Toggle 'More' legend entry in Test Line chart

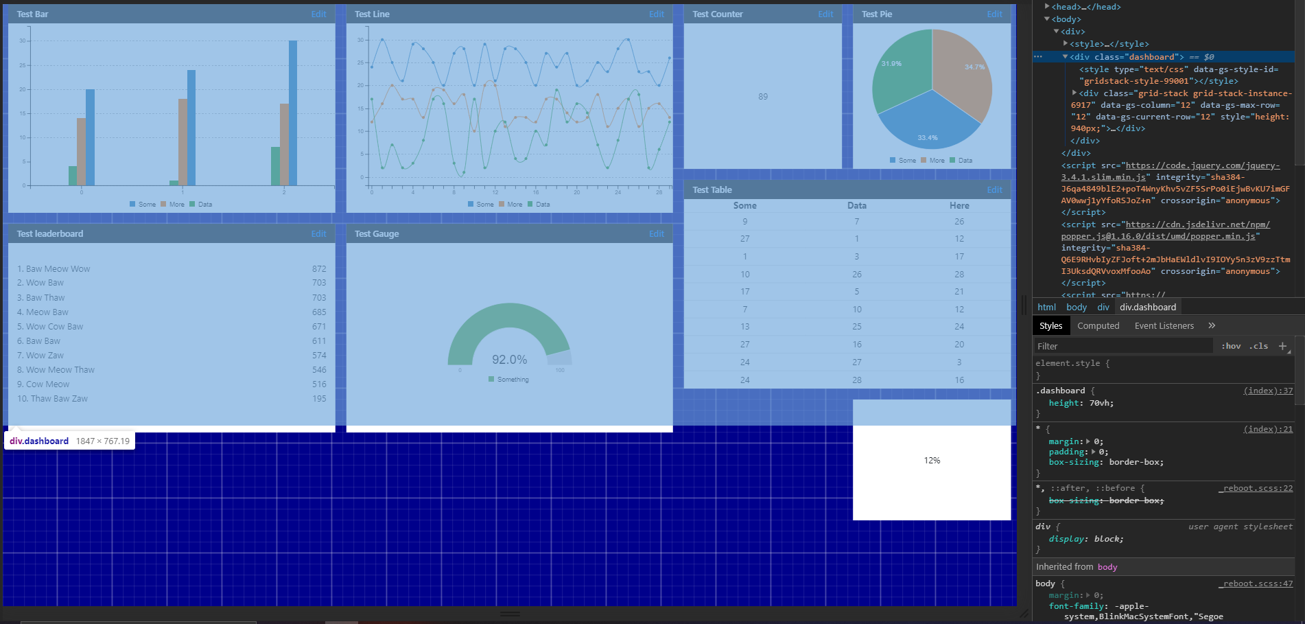coord(510,204)
